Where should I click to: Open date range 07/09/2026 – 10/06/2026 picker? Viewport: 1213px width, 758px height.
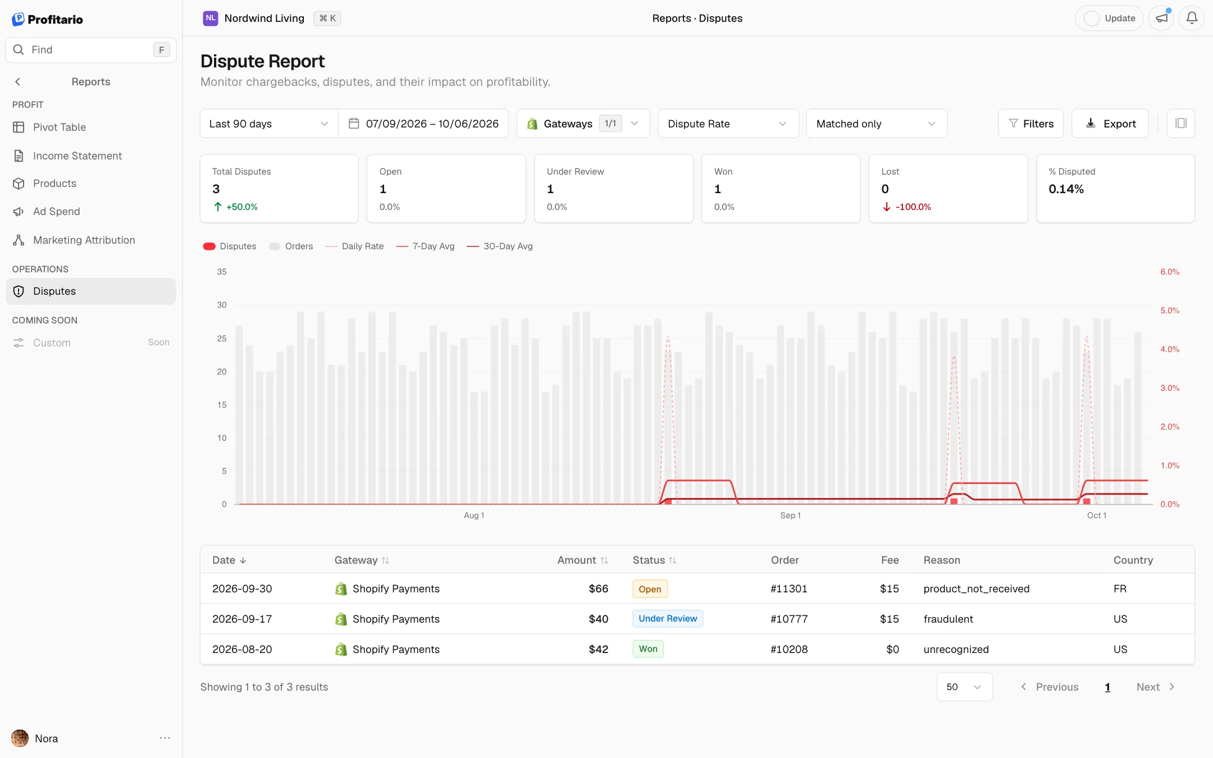(423, 124)
